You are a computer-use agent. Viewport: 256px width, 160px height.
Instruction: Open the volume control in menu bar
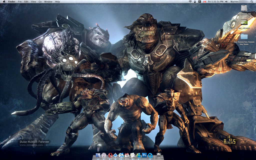coord(226,2)
